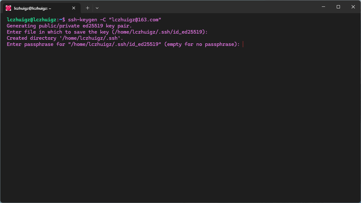Image resolution: width=361 pixels, height=203 pixels.
Task: Click the '(empty for no passphrase)' hint
Action: [202, 44]
